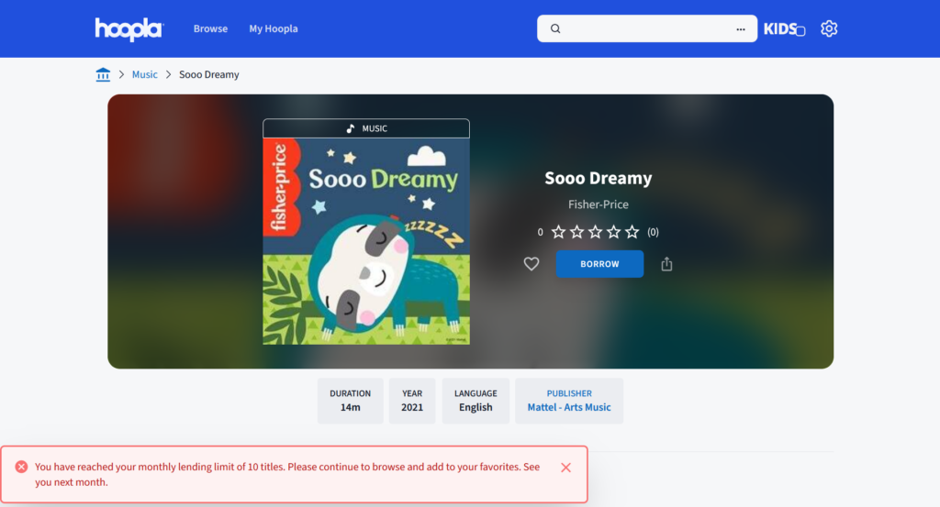Rate four stars

tap(613, 232)
